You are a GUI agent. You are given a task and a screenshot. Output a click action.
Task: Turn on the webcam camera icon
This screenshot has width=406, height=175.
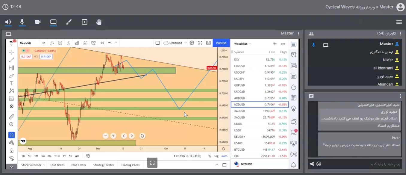point(38,22)
